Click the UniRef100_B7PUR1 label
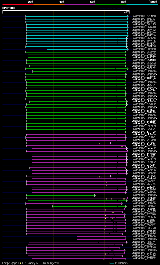This screenshot has height=265, width=160. pos(144,137)
